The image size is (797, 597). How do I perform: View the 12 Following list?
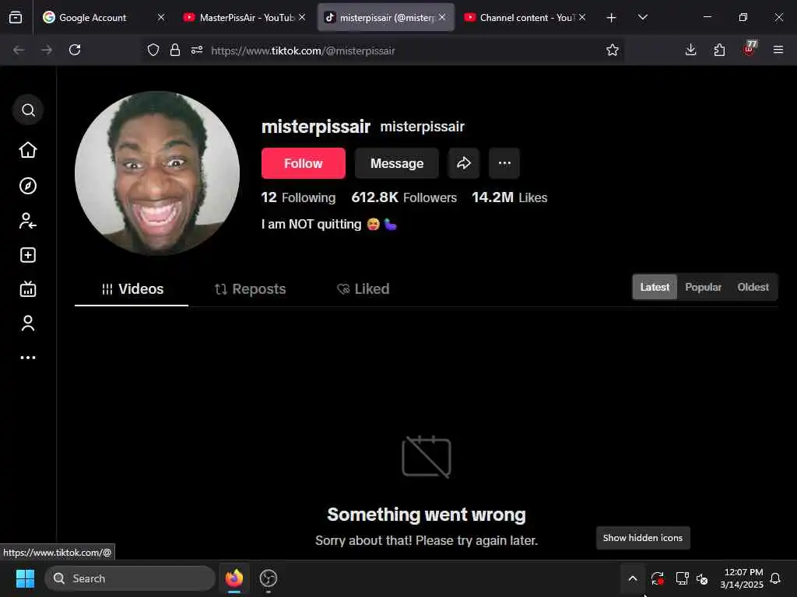coord(298,197)
